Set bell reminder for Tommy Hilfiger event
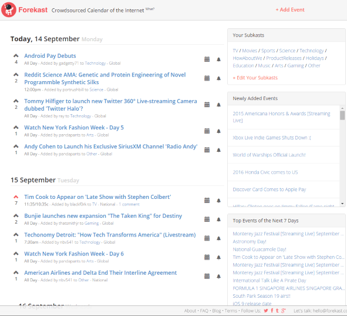The width and height of the screenshot is (347, 316). (218, 104)
